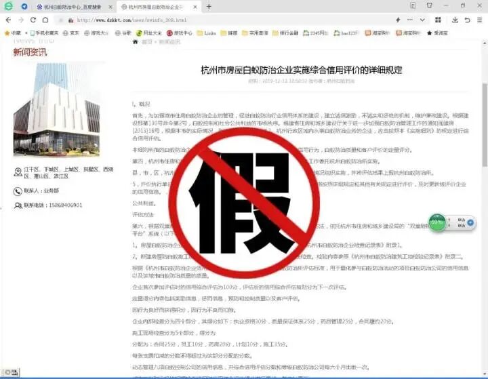Open the 京东 bookmark
Viewport: 488px width, 379px height.
coord(71,33)
